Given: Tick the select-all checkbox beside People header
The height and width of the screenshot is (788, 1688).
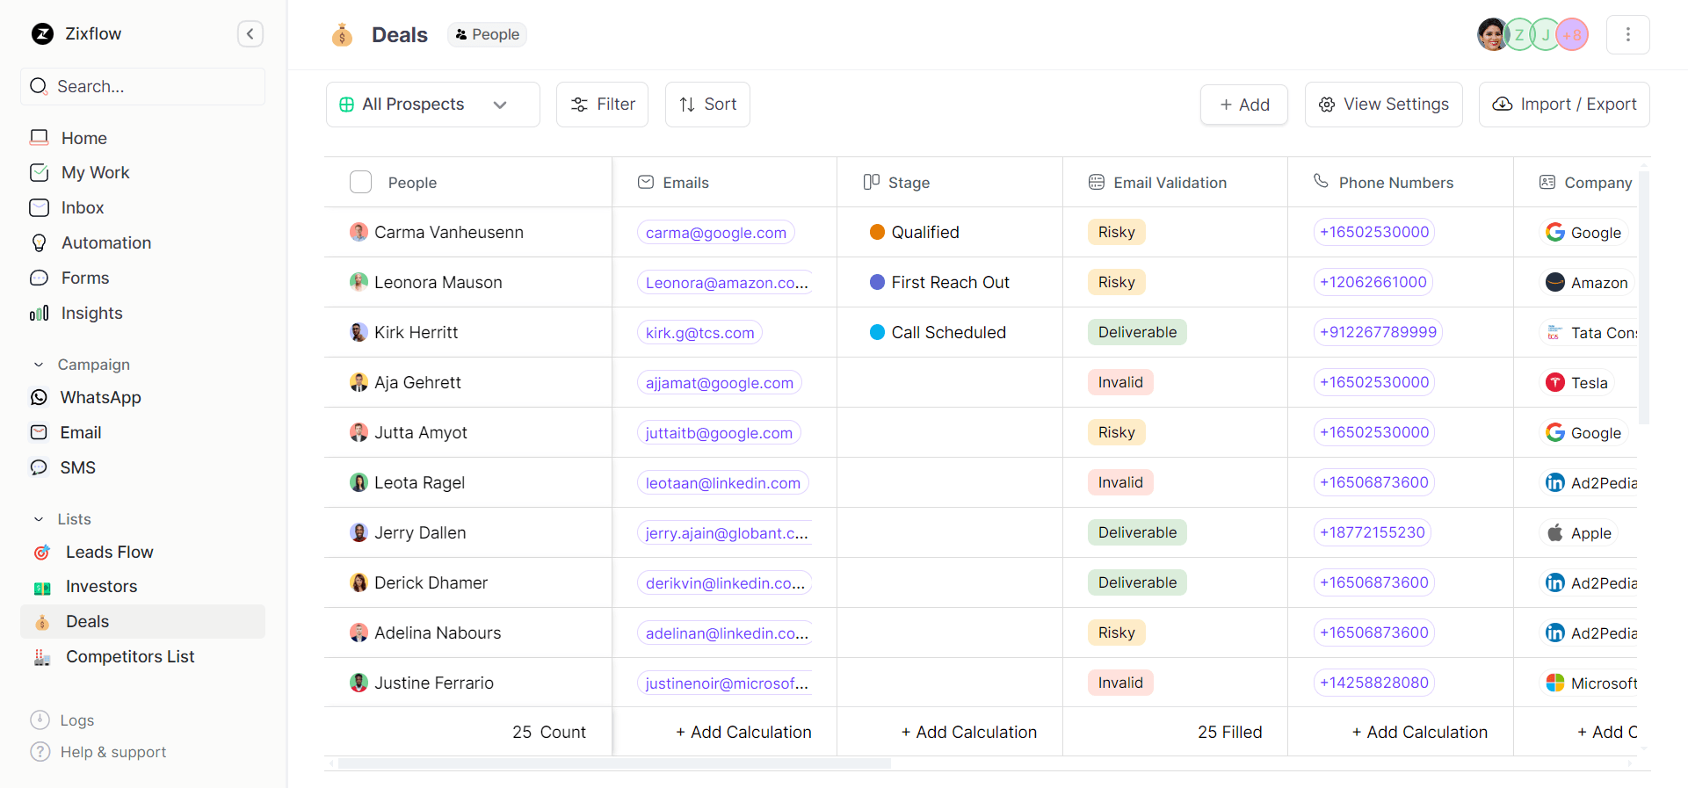Looking at the screenshot, I should click(360, 183).
